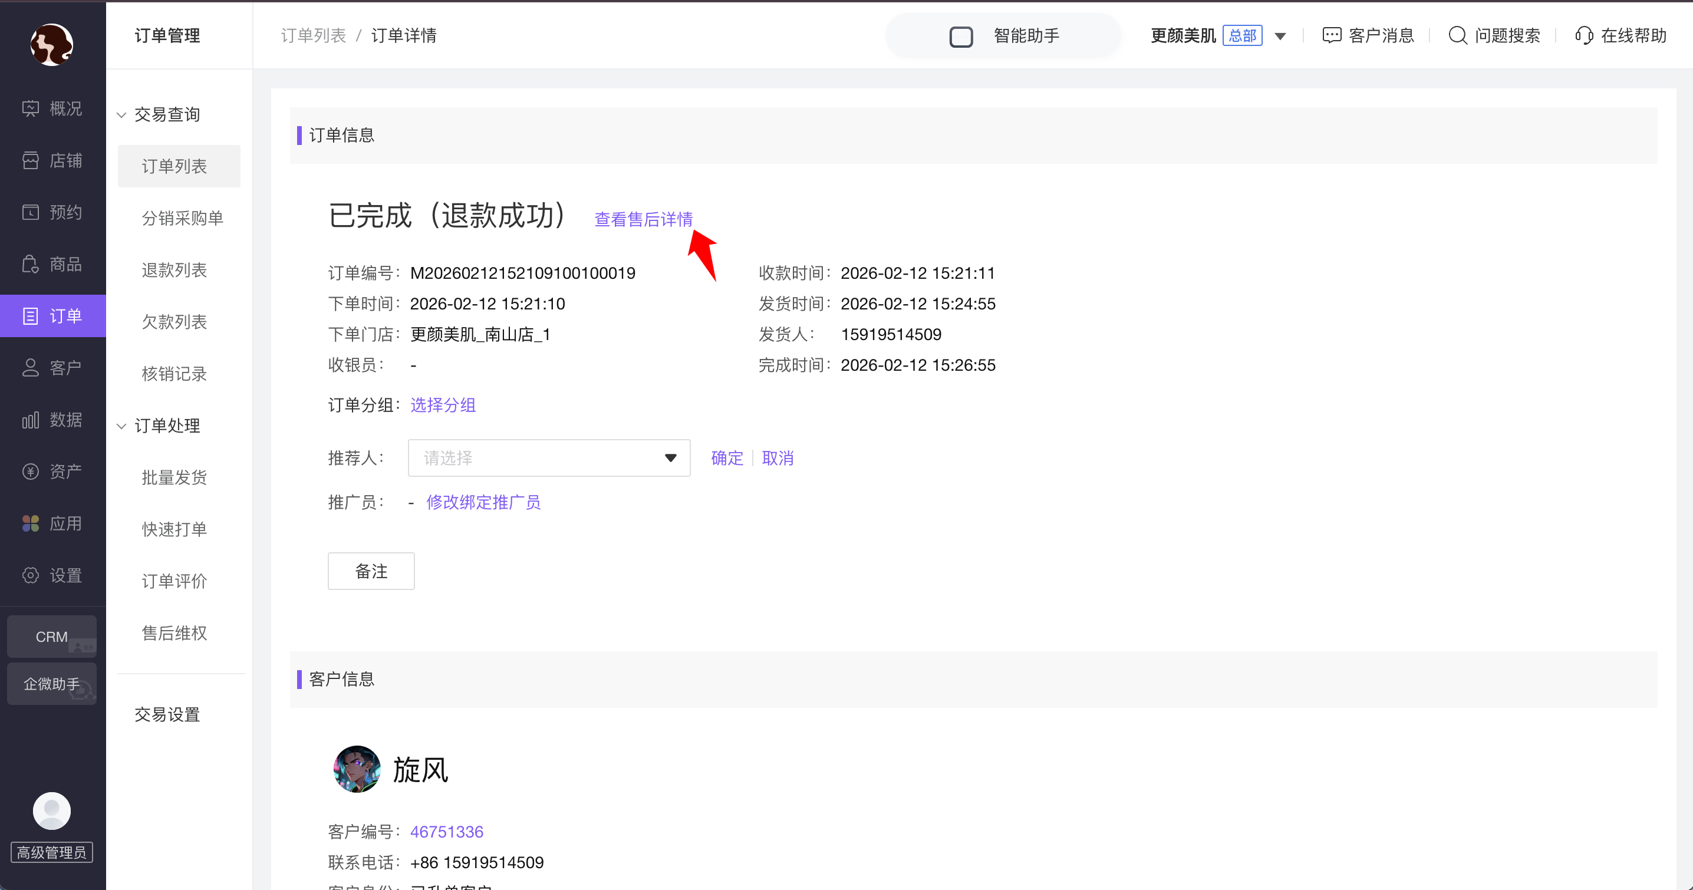Screen dimensions: 1693x890
Task: Toggle the 智能助手 checkbox
Action: 961,37
